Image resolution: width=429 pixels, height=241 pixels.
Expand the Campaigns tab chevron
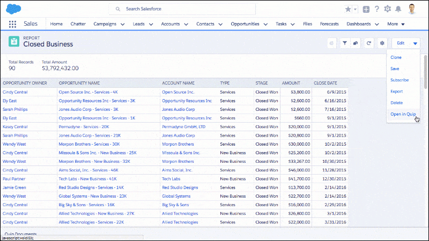pyautogui.click(x=123, y=24)
